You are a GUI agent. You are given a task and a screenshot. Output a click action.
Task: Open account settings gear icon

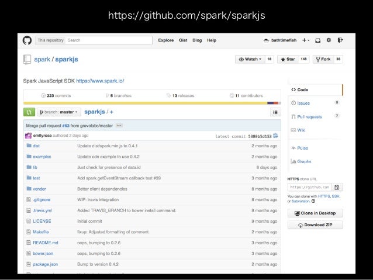(x=329, y=40)
